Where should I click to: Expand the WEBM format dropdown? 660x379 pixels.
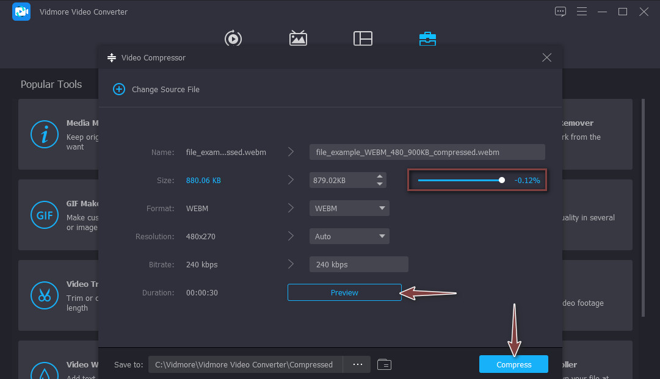[349, 208]
